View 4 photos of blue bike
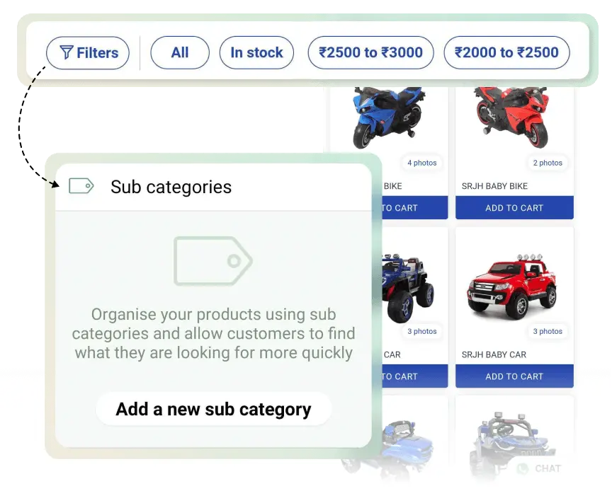The width and height of the screenshot is (612, 503). tap(422, 163)
